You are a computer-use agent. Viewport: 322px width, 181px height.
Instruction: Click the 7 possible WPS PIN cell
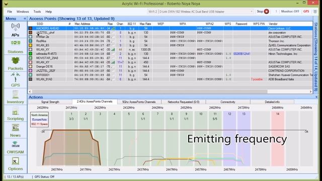[x=257, y=79]
